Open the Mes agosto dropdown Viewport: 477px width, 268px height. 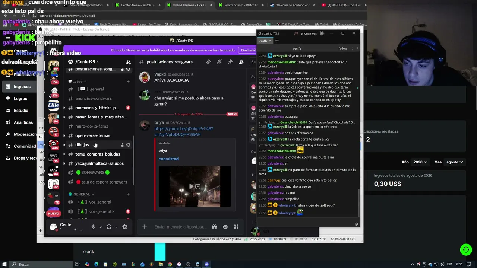[x=455, y=162]
